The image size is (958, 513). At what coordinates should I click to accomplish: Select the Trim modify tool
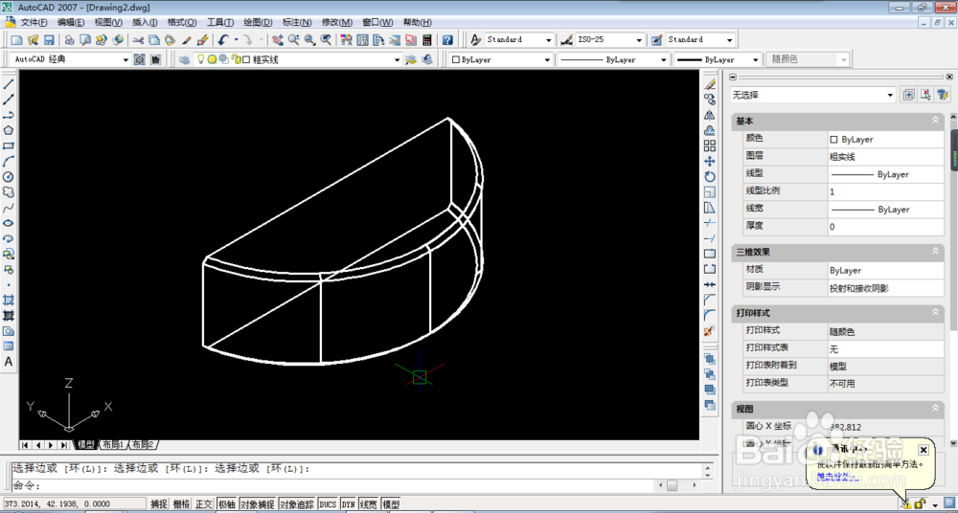pyautogui.click(x=709, y=223)
